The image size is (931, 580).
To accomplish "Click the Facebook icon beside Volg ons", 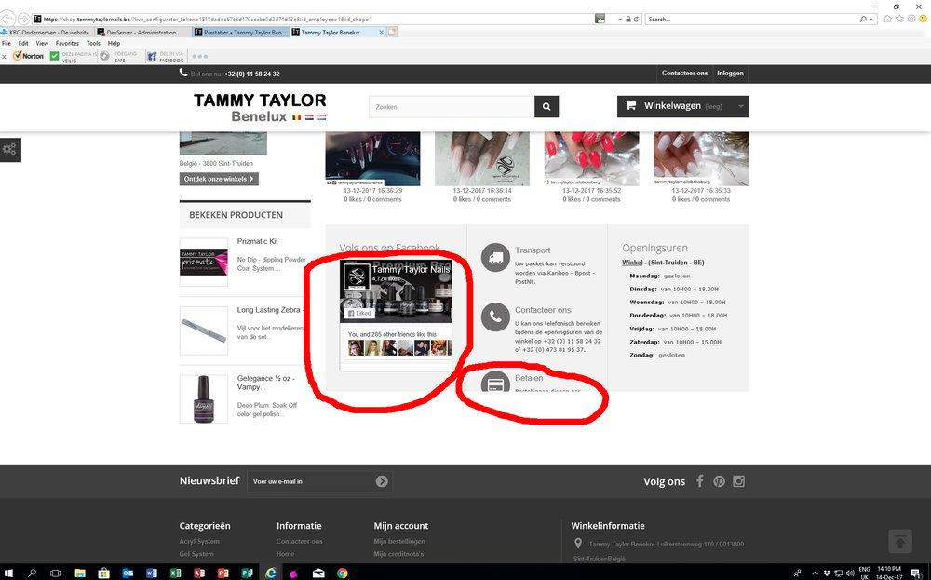I will [700, 481].
